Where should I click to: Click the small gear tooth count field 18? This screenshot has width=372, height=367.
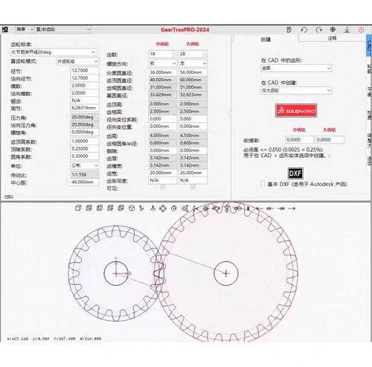[161, 54]
